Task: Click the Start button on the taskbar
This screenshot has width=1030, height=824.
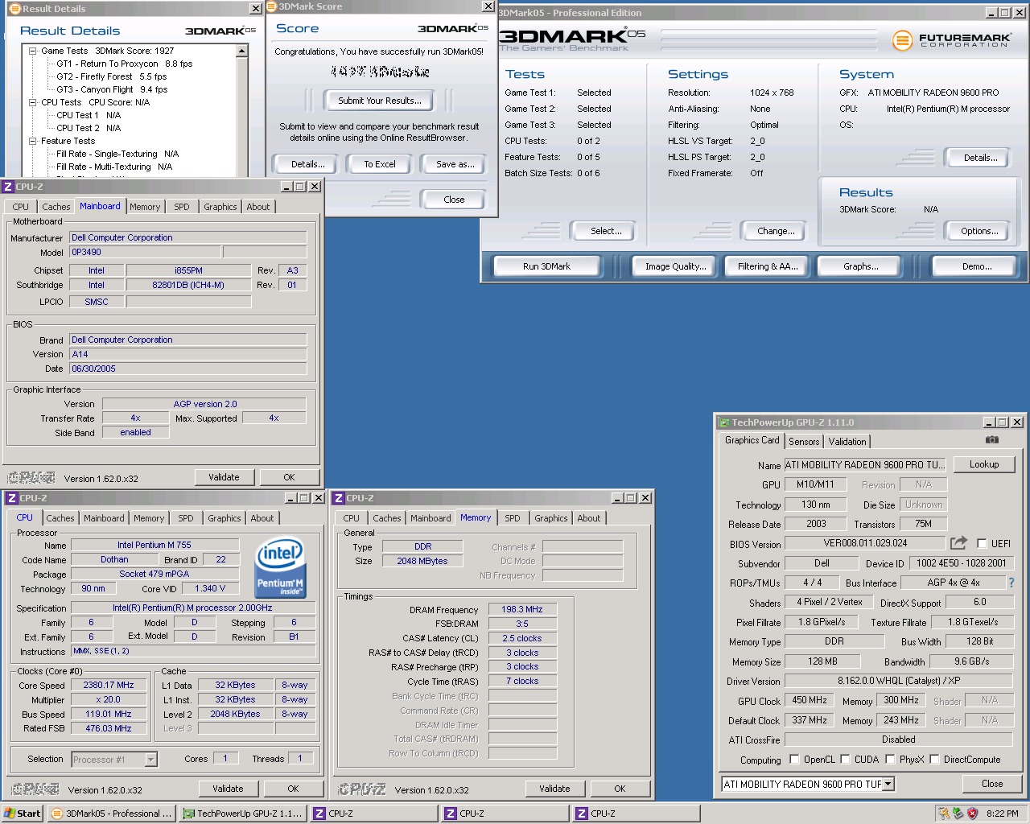Action: (22, 814)
